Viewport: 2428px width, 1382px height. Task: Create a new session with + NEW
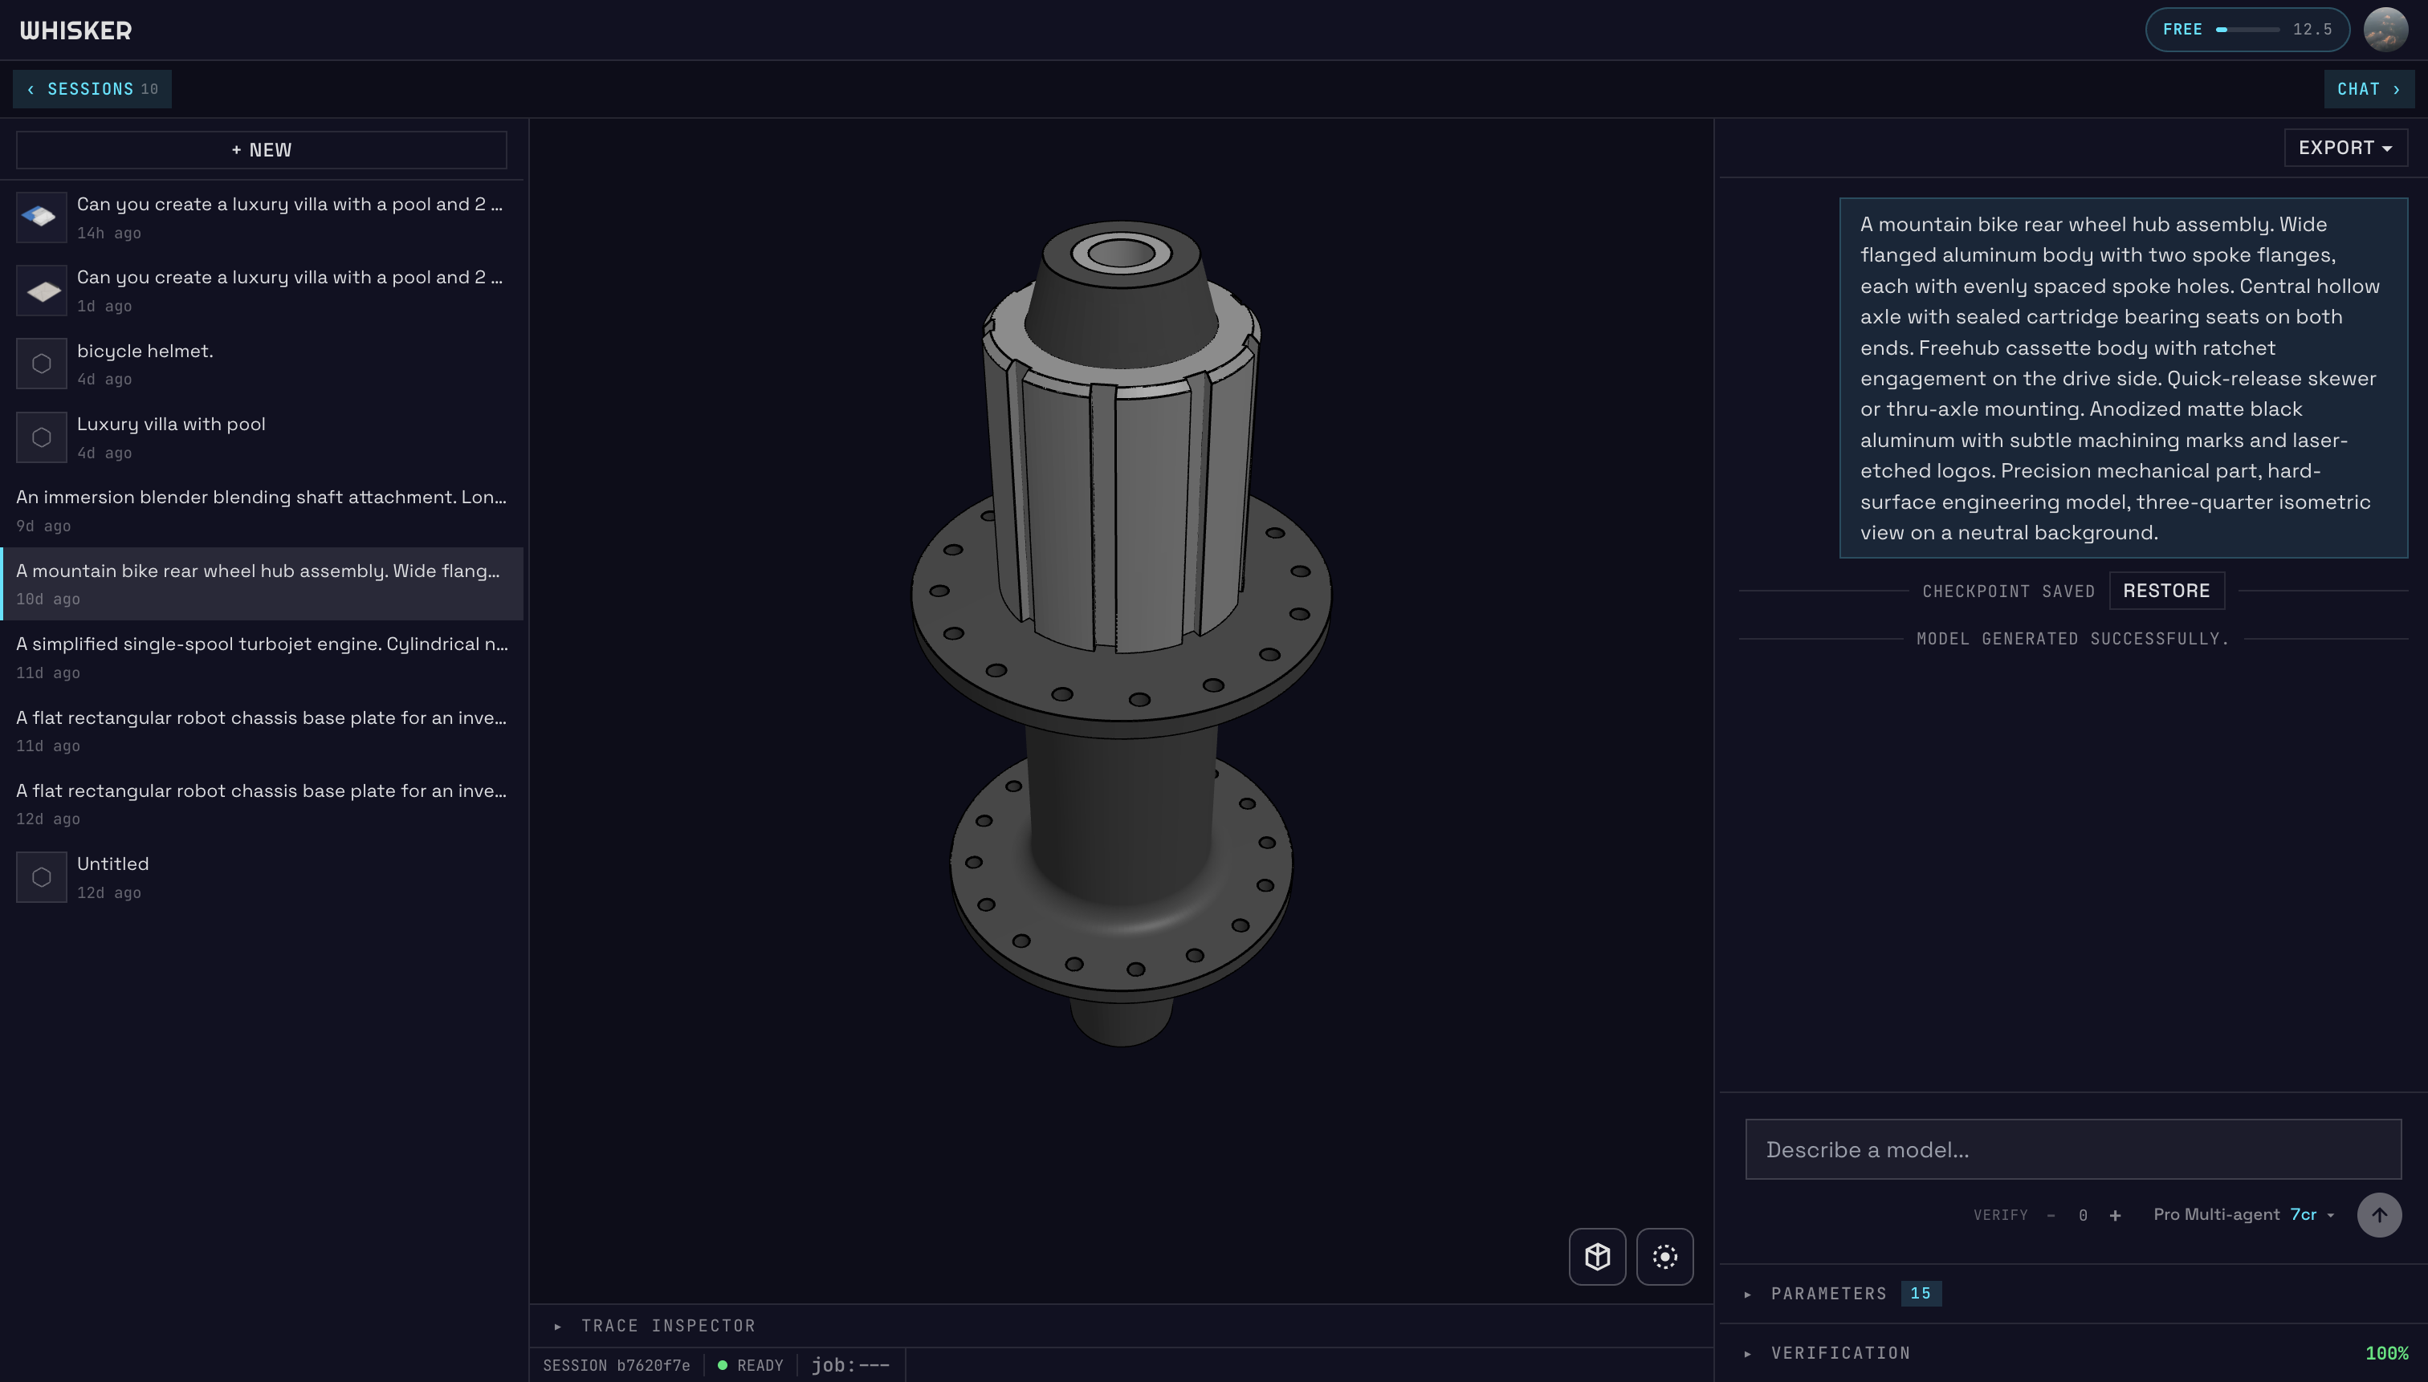261,149
